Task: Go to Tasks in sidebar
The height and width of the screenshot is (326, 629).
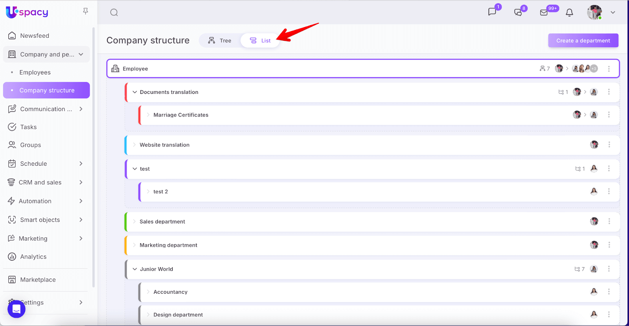Action: [28, 127]
